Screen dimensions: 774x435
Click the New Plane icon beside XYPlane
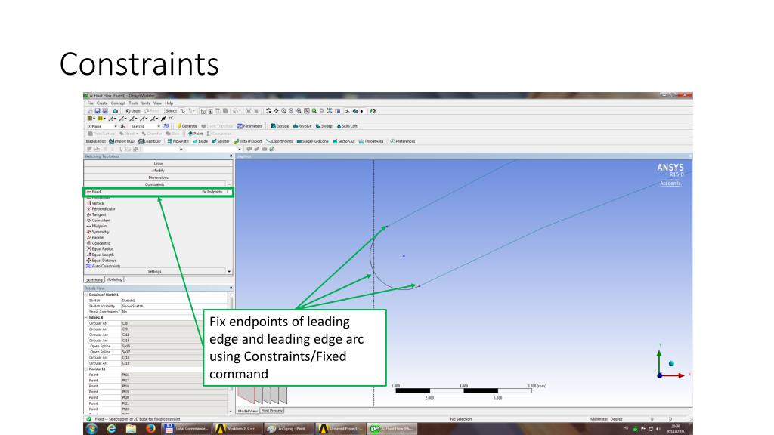[123, 126]
